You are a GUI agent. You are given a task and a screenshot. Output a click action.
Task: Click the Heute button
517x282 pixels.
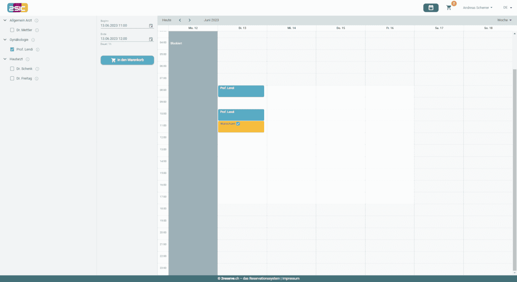[x=166, y=20]
